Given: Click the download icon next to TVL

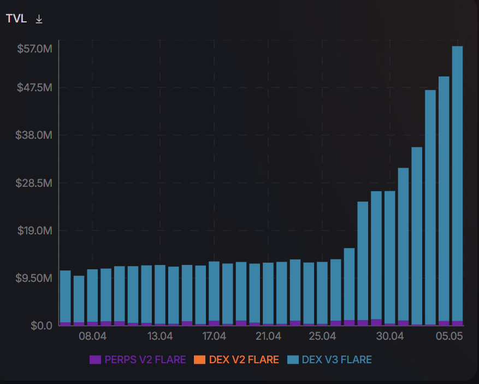Looking at the screenshot, I should (x=38, y=18).
